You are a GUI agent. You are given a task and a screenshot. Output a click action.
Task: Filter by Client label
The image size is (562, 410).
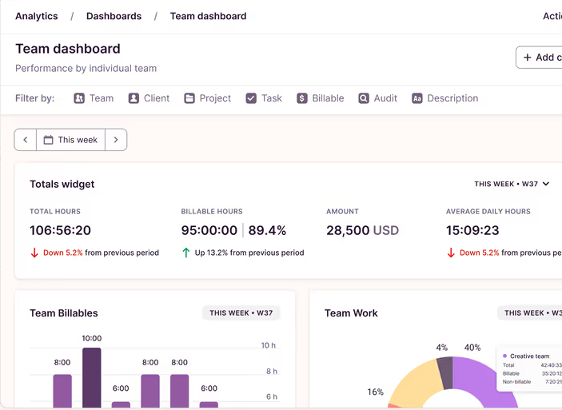pos(157,98)
